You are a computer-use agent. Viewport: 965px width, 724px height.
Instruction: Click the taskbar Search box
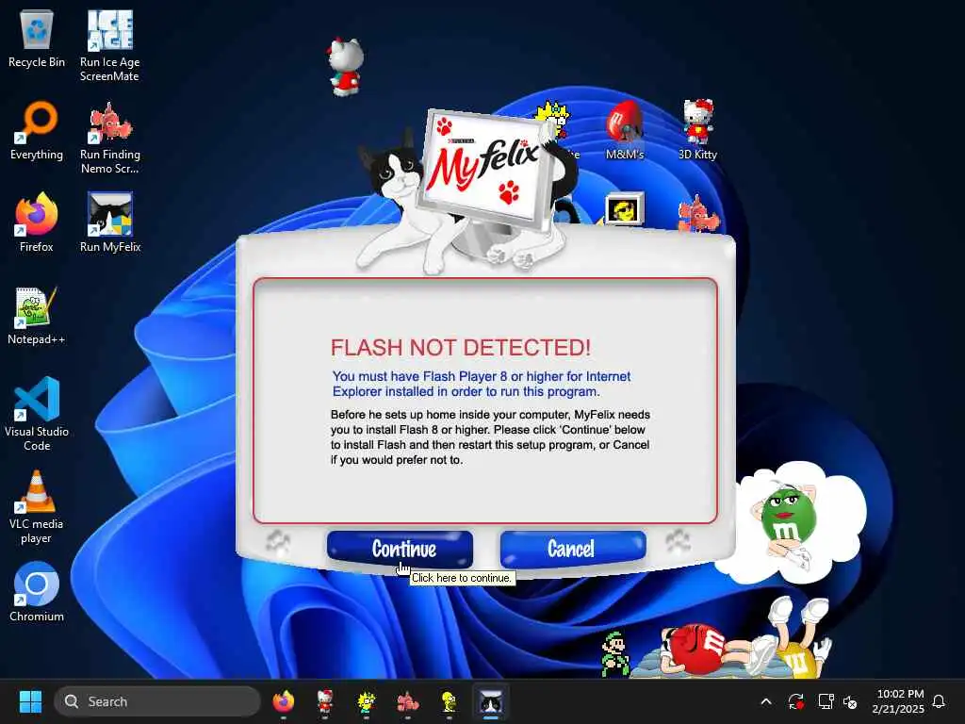point(157,701)
